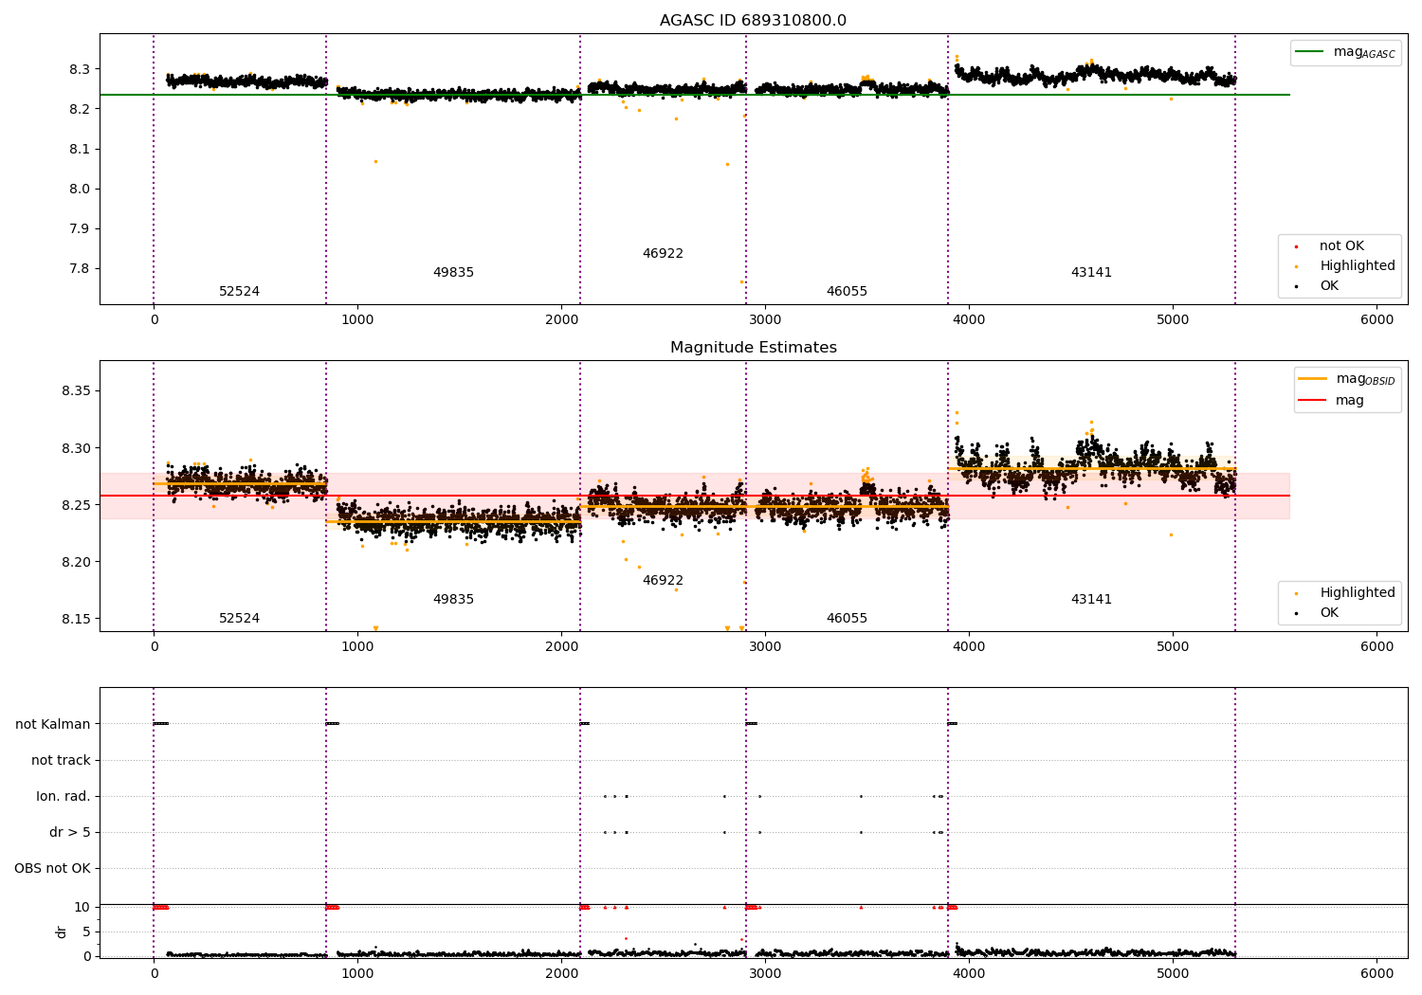Click the "OBS not OK" axis label

pos(52,868)
